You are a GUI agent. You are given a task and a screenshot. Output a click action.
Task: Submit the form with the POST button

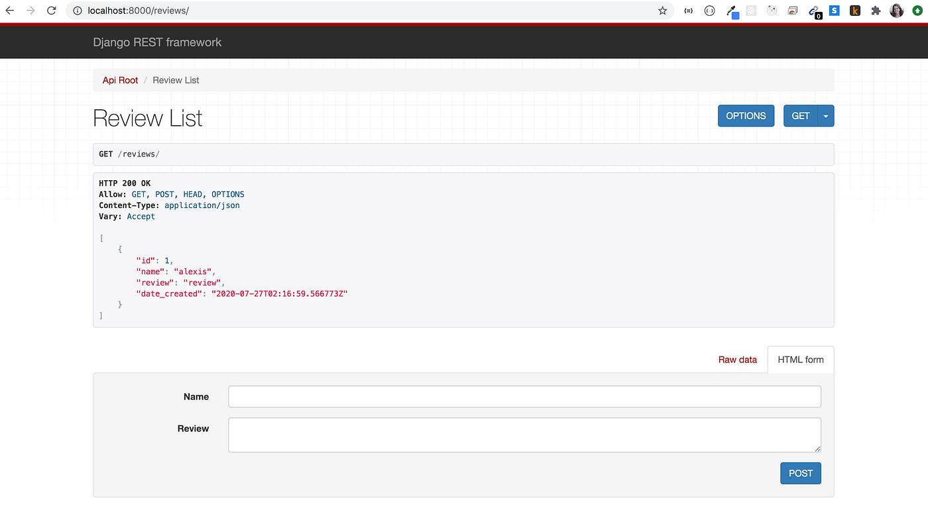click(x=800, y=473)
